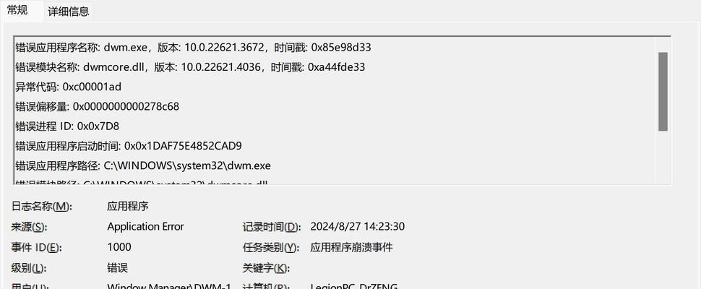This screenshot has height=289, width=701.
Task: Select the 常规 tab
Action: (x=17, y=10)
